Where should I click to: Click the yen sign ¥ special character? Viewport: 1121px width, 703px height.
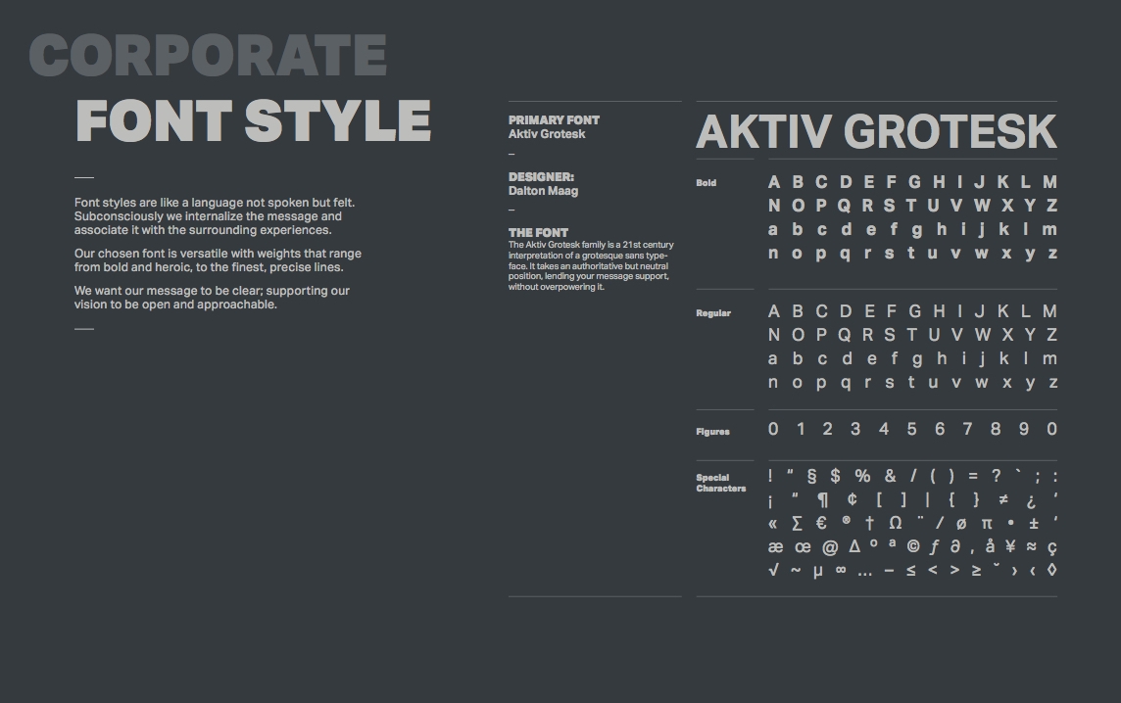coord(1010,546)
